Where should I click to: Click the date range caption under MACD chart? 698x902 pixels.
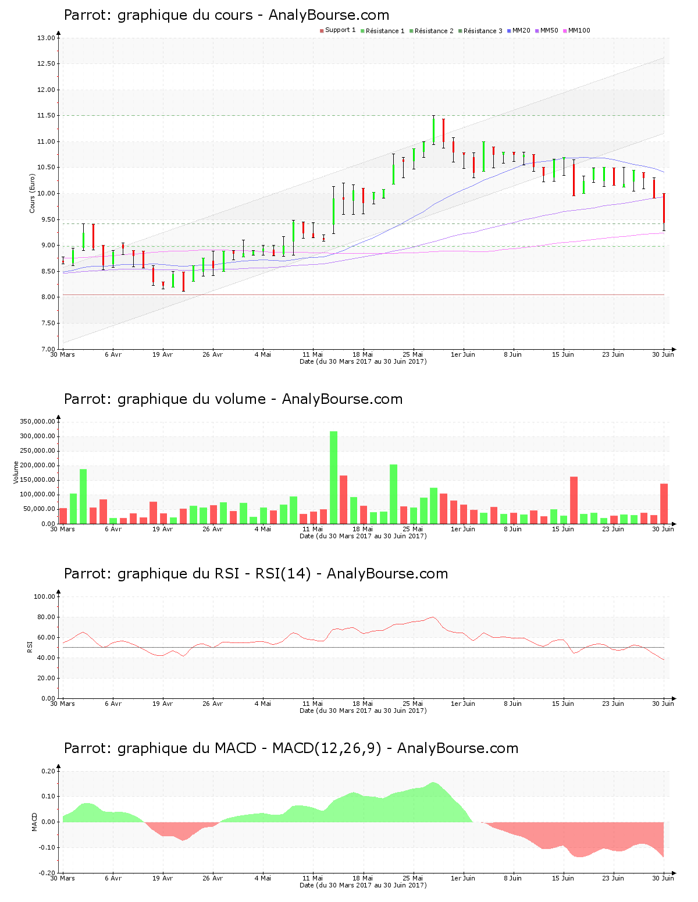pos(363,885)
